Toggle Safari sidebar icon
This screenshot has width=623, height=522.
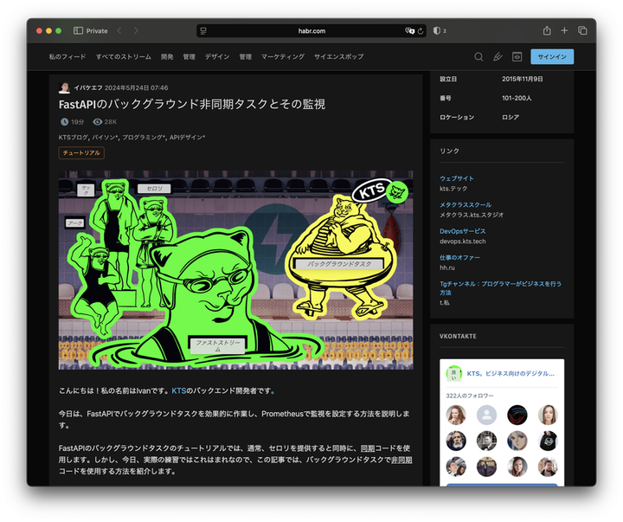point(78,30)
